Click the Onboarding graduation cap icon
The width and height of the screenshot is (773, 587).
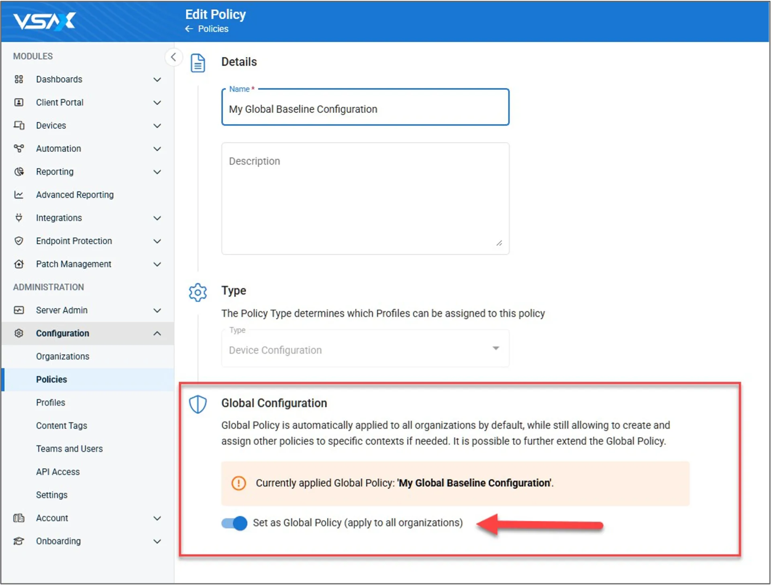(19, 541)
